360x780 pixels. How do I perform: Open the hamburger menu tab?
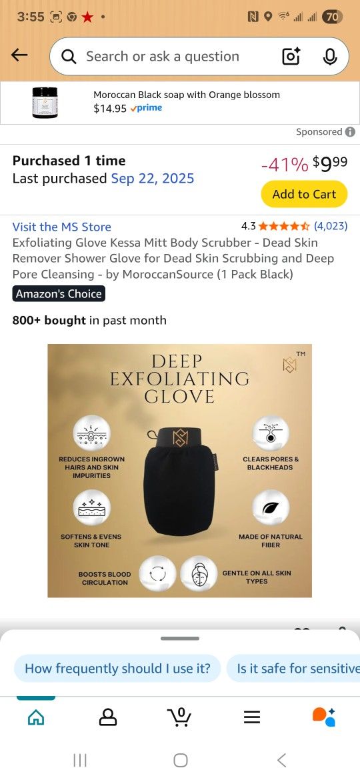tap(252, 717)
